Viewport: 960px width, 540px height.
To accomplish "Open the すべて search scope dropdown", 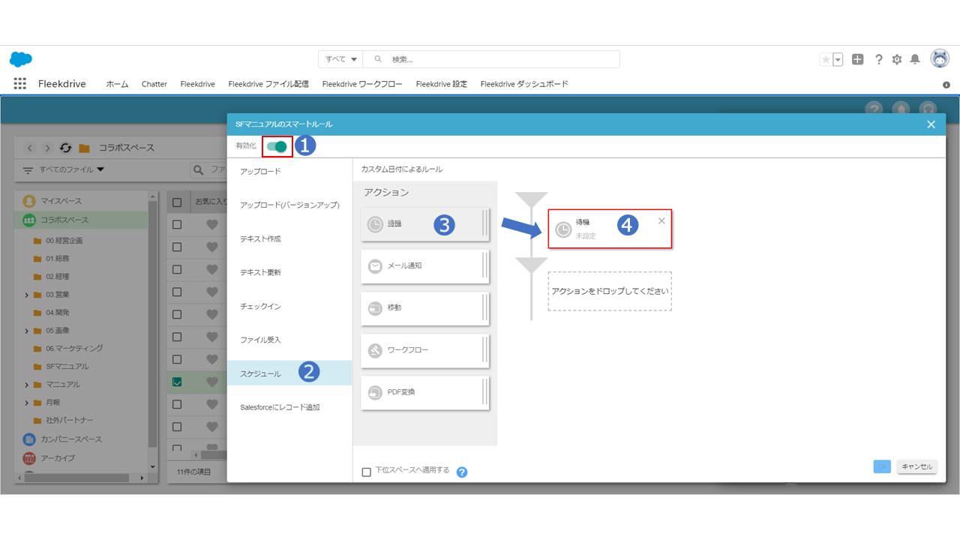I will pos(341,59).
